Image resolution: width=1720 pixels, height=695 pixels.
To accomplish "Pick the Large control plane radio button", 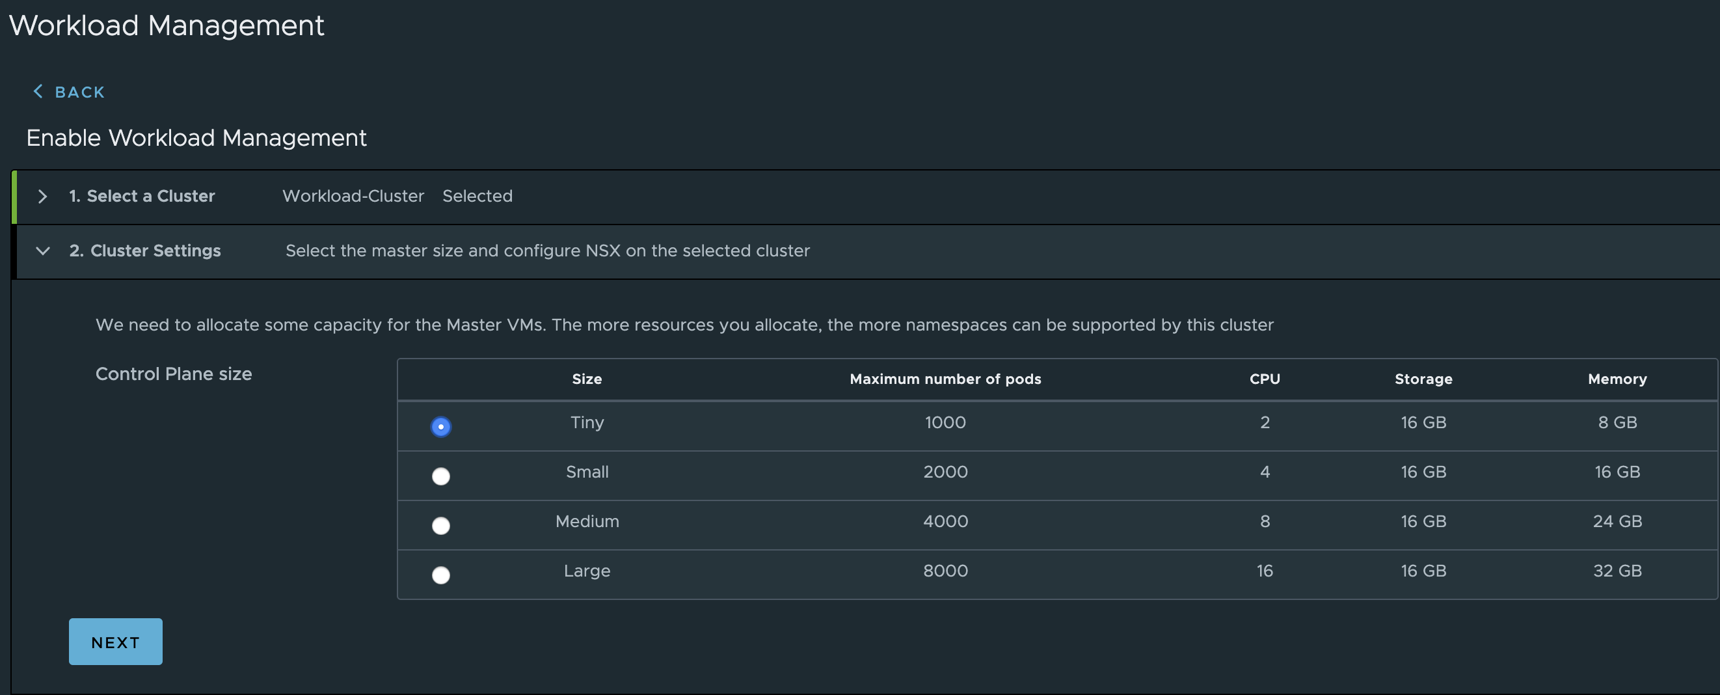I will click(440, 575).
